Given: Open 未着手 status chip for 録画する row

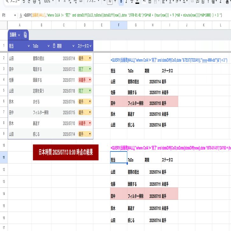Looking at the screenshot, I should [x=85, y=80].
